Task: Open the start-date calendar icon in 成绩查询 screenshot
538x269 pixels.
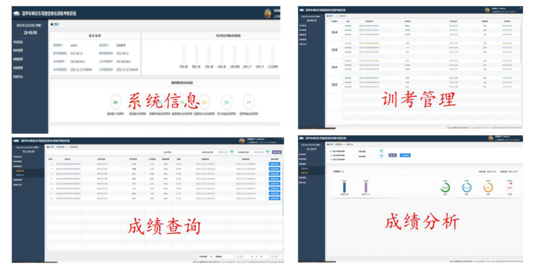Action: click(232, 152)
